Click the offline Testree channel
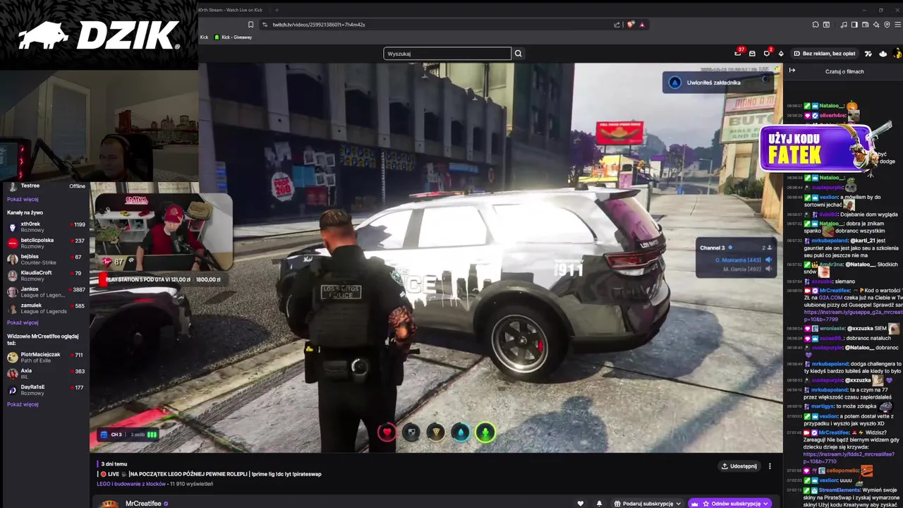 (x=46, y=186)
